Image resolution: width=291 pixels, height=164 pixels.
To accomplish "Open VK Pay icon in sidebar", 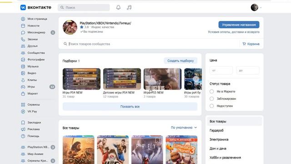I will pos(23,111).
